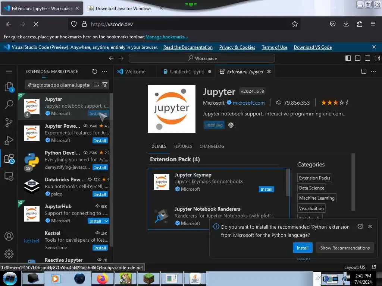The image size is (382, 286).
Task: Open Manage bookmarks link
Action: click(167, 37)
